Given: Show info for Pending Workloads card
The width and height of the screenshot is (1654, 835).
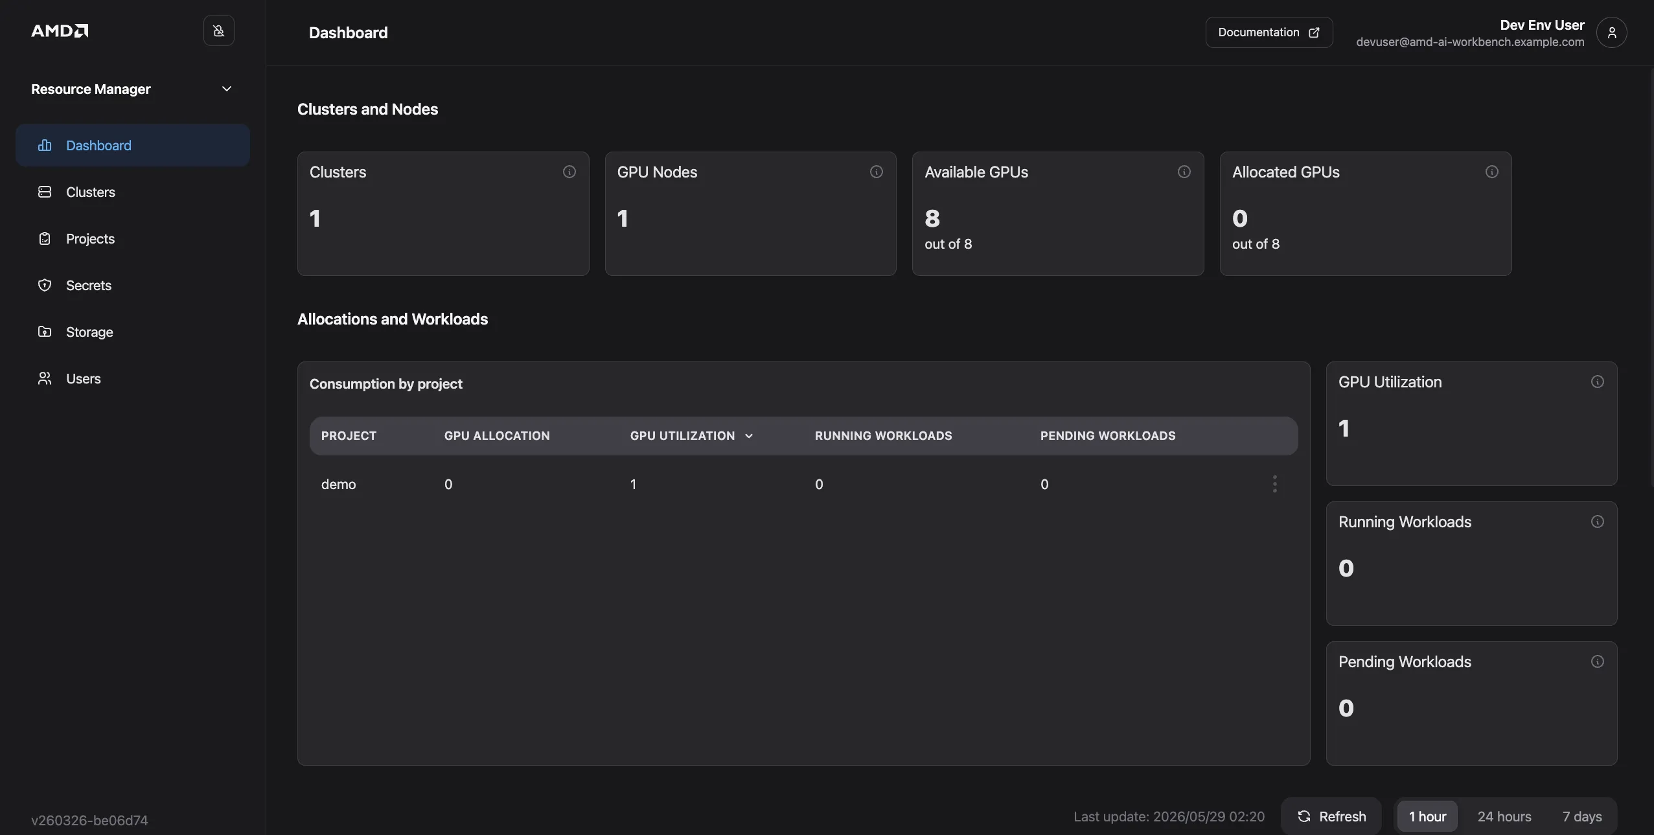Looking at the screenshot, I should (x=1598, y=661).
